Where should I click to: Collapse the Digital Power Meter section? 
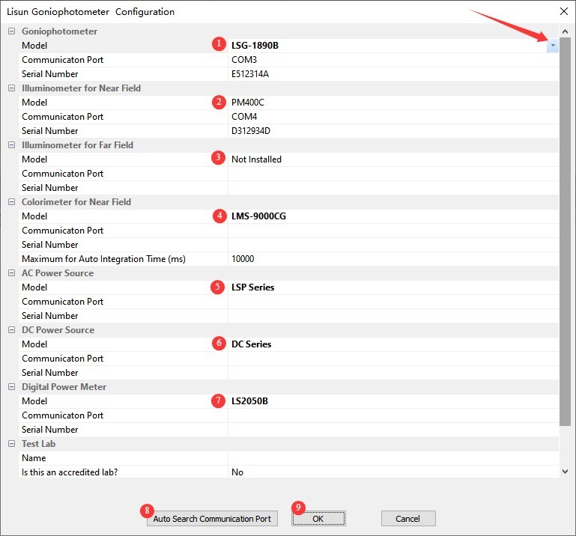coord(12,387)
